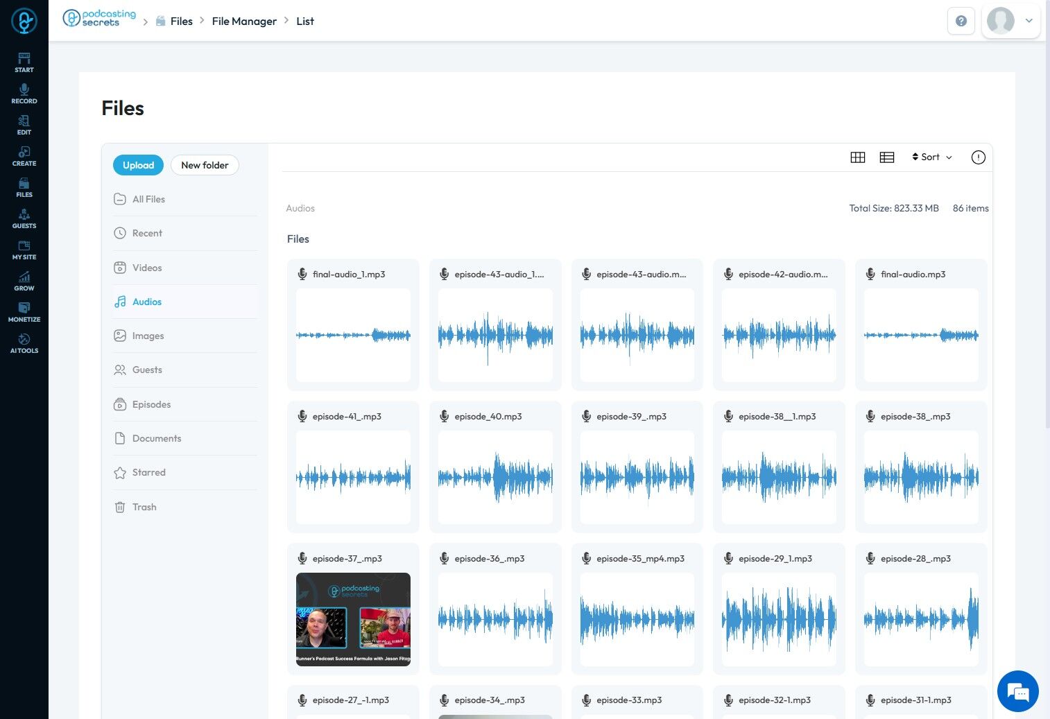Click the episode-38__1.mp3 file name
This screenshot has width=1050, height=719.
tap(777, 416)
